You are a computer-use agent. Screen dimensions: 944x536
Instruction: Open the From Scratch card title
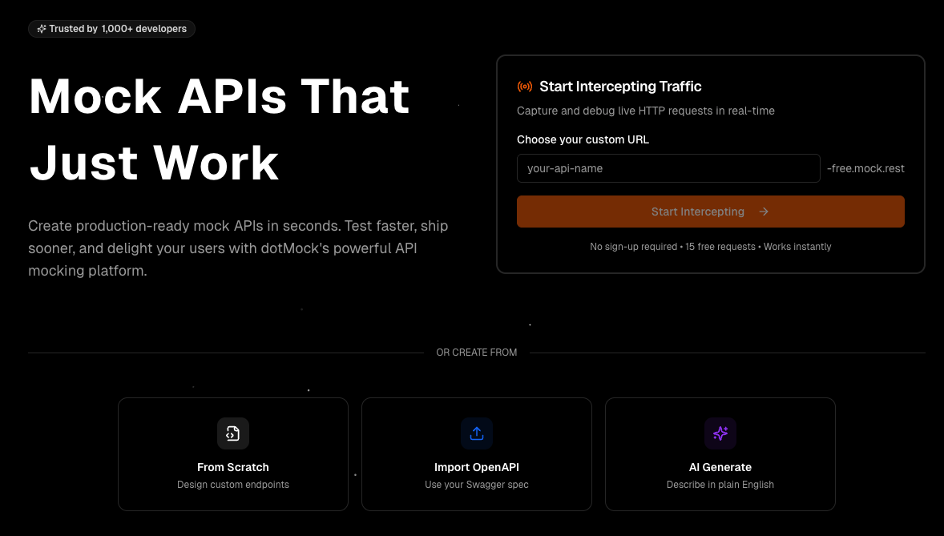[x=233, y=467]
